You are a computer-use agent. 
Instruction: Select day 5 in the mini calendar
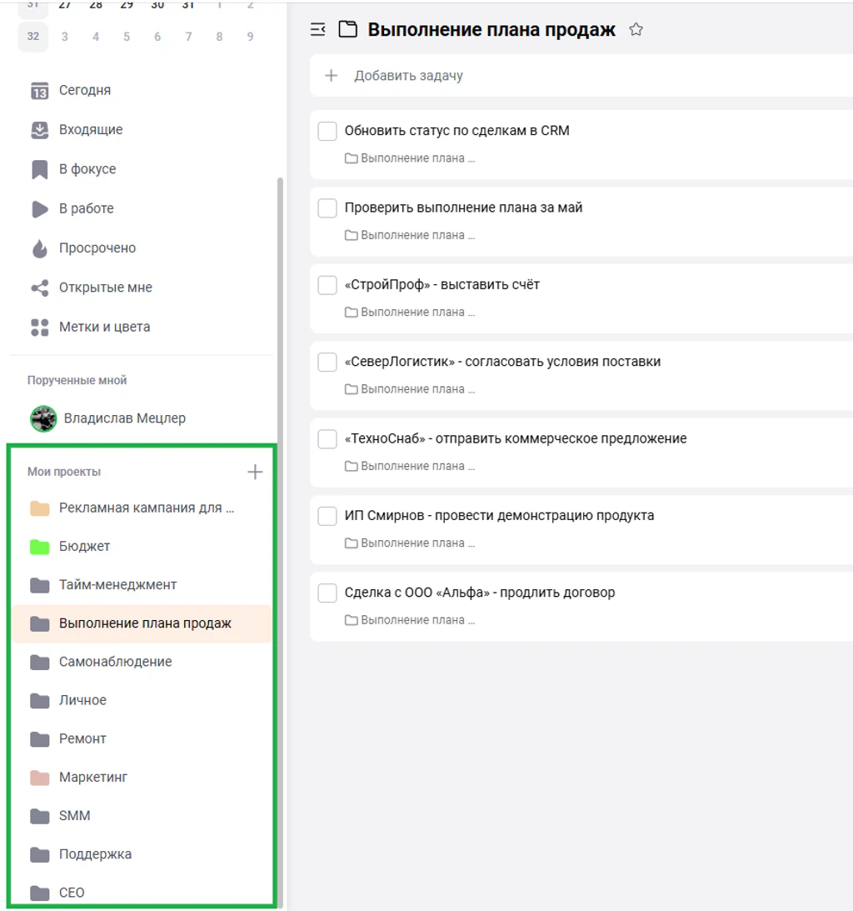(x=127, y=38)
